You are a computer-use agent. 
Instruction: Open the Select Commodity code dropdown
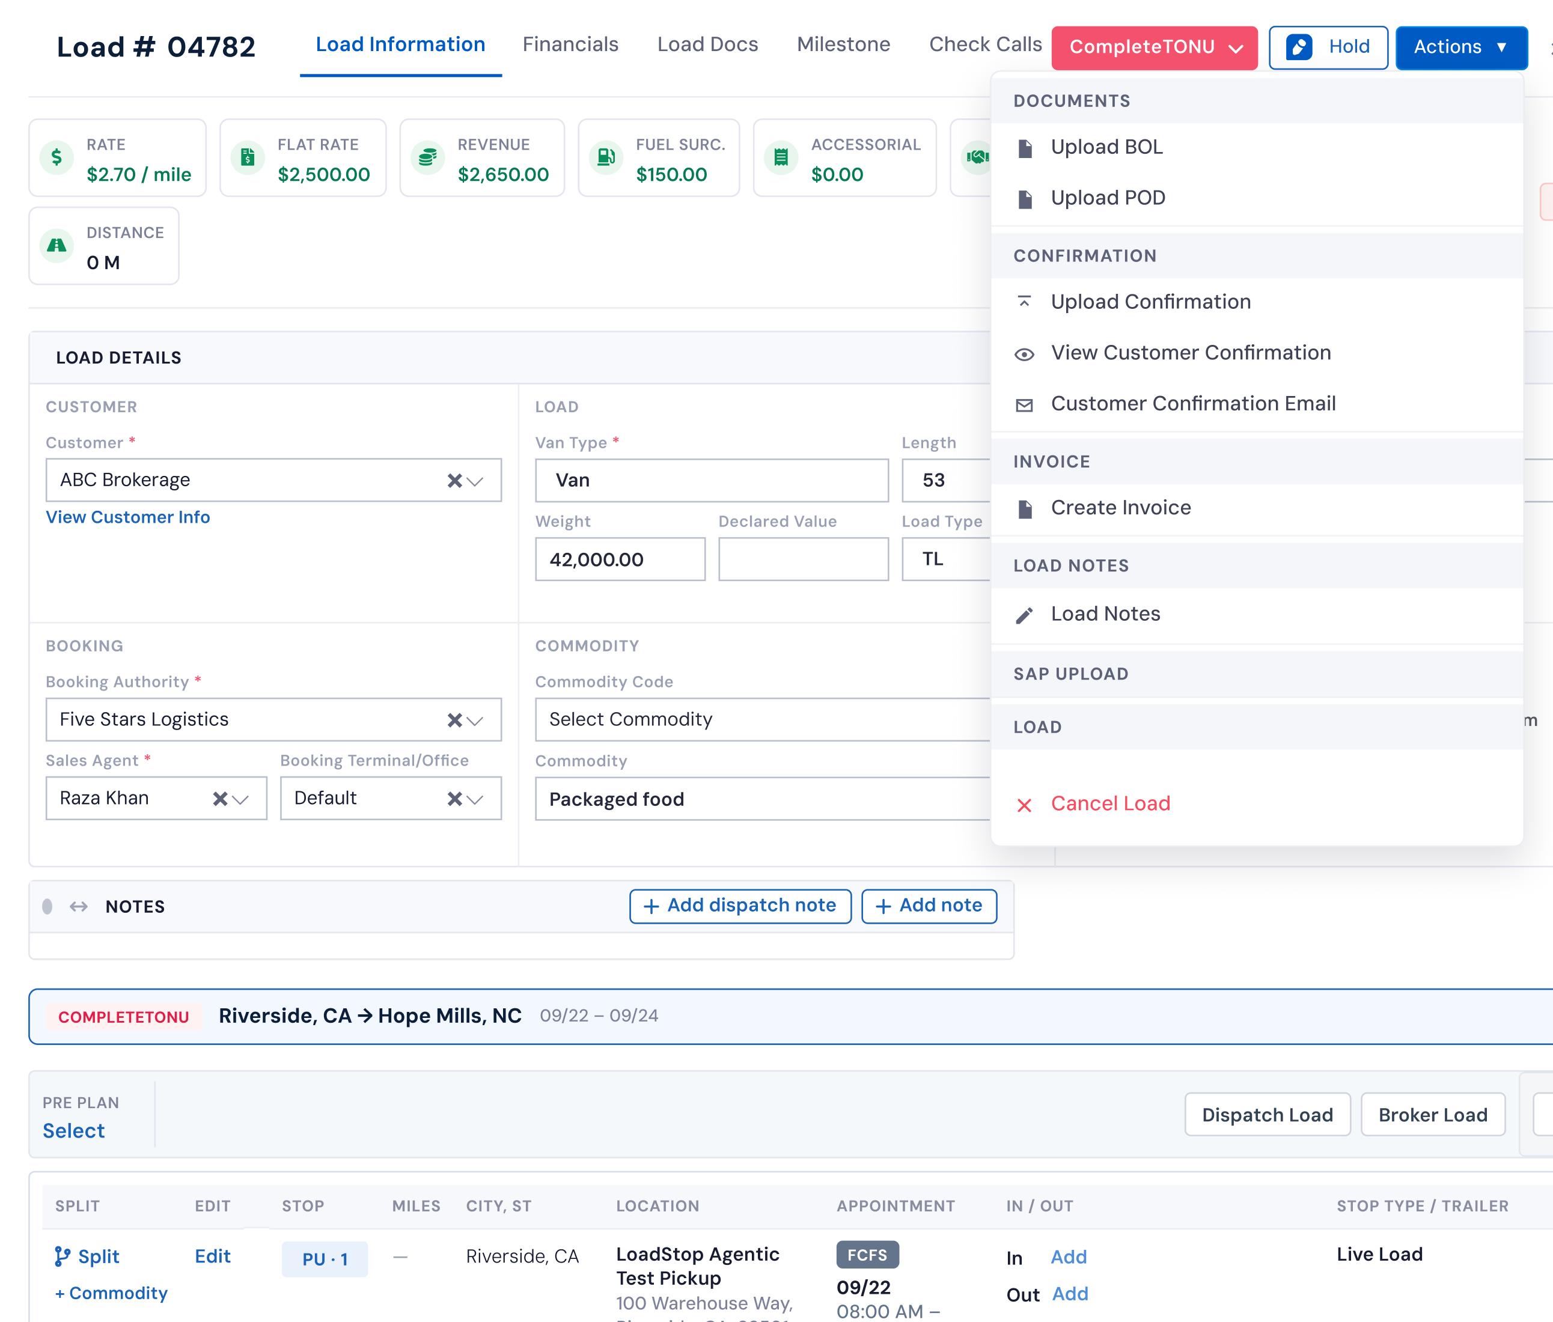[x=763, y=719]
